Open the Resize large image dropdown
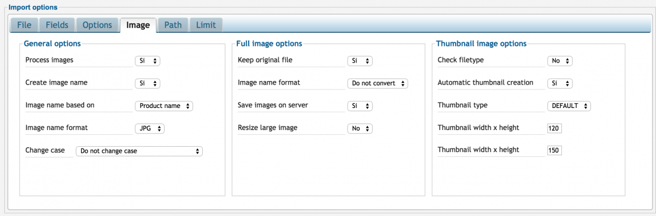The image size is (656, 216). [360, 129]
